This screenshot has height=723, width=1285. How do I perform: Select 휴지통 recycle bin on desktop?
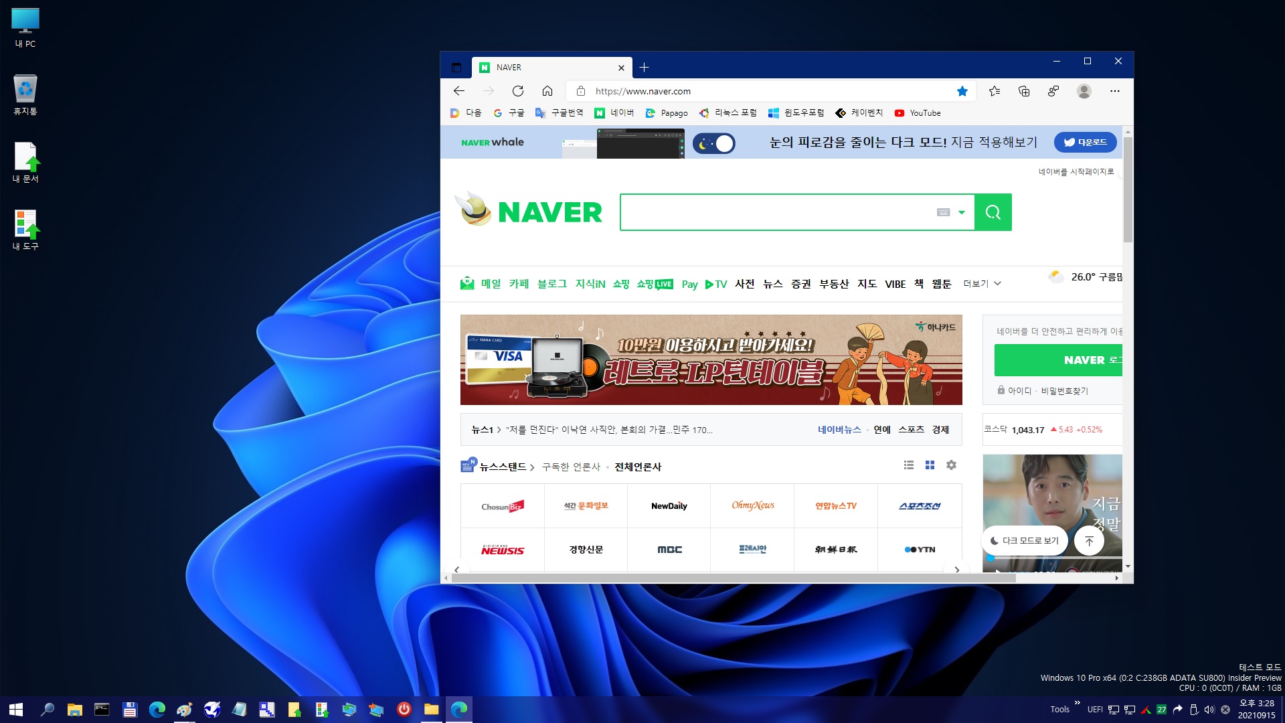click(25, 95)
